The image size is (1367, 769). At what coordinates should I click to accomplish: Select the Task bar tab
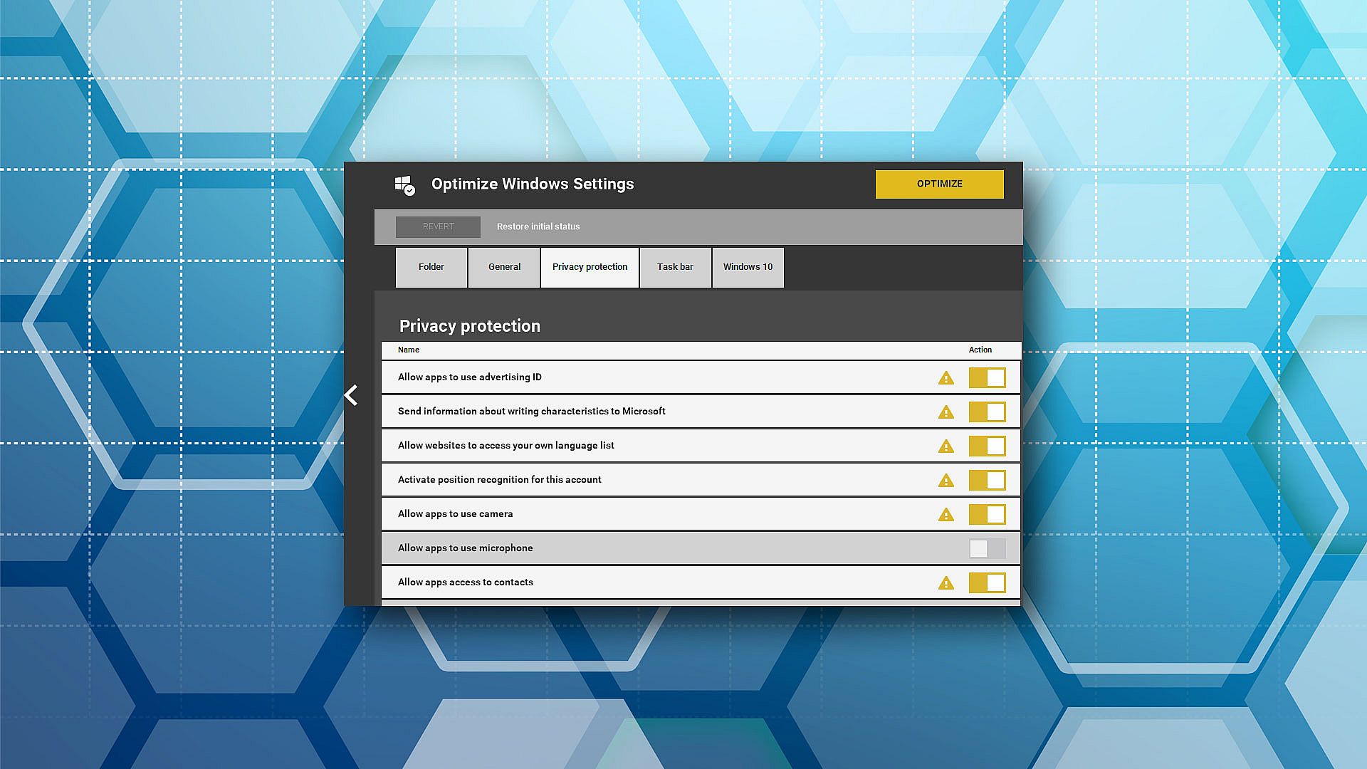click(x=675, y=267)
